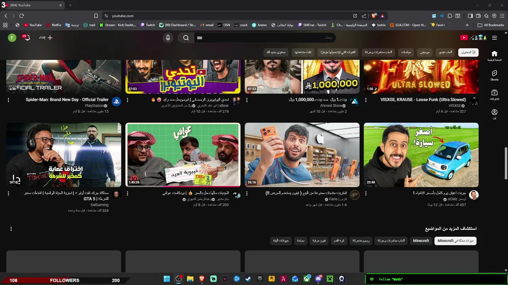This screenshot has width=508, height=285.
Task: Open more options for Ahmed Show video
Action: [x=247, y=100]
